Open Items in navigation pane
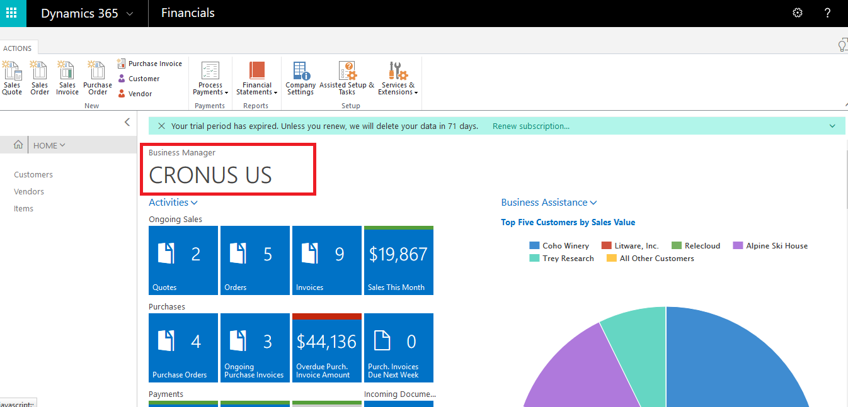 pos(24,209)
